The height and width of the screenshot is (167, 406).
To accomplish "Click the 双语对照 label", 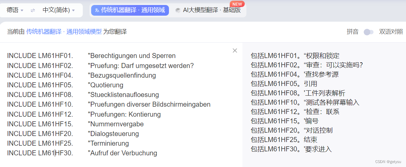I will [391, 32].
